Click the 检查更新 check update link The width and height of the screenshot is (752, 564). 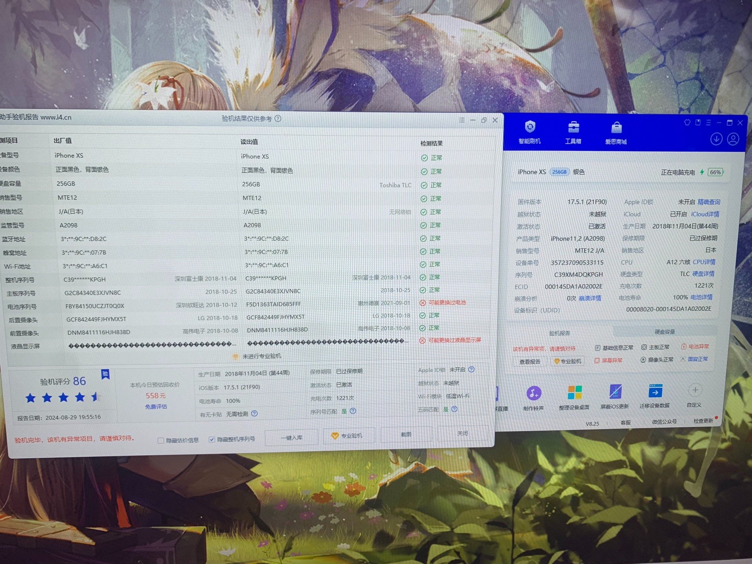(x=703, y=421)
